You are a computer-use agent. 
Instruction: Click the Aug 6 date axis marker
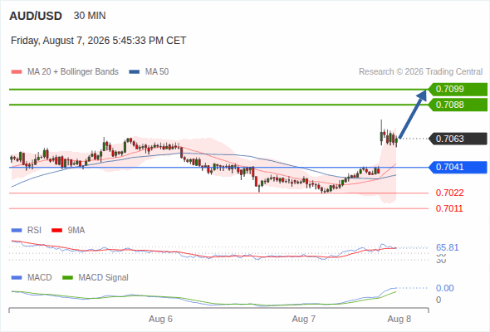coord(160,319)
